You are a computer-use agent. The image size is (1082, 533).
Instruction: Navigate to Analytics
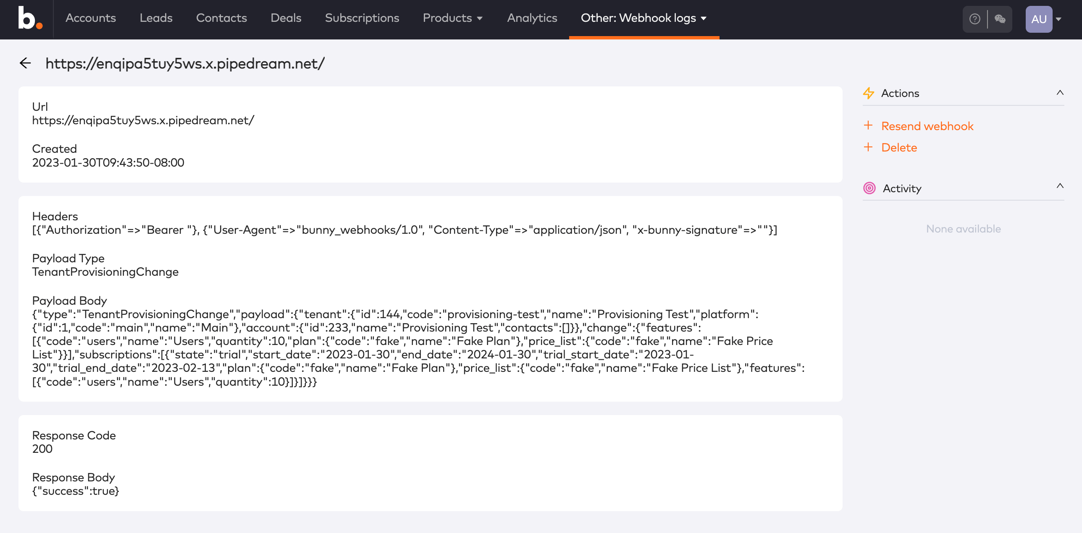(x=532, y=18)
